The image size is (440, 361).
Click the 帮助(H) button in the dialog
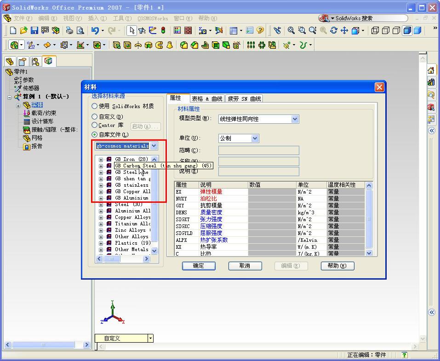coord(337,265)
